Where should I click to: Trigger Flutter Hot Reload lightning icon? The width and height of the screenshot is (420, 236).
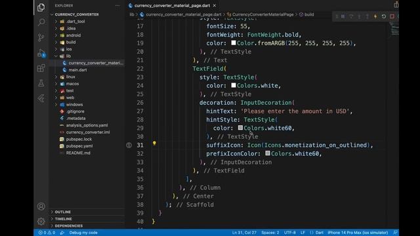click(x=375, y=16)
